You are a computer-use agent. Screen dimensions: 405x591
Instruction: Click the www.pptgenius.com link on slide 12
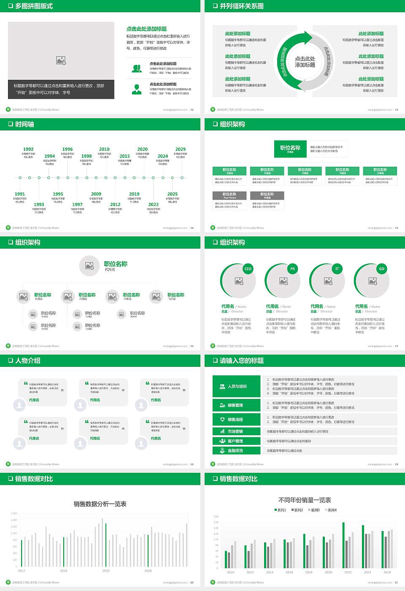(175, 110)
